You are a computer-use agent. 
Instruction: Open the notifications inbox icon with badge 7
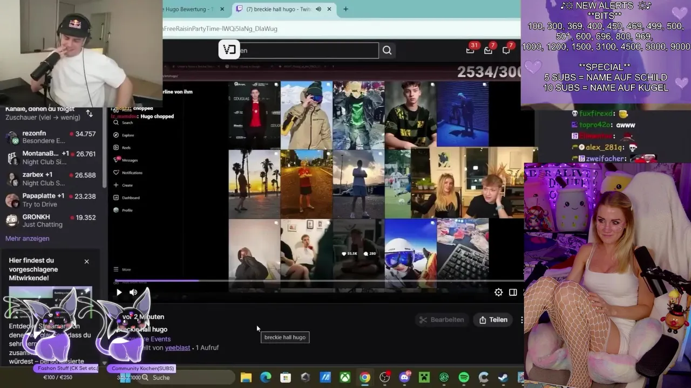click(x=488, y=50)
